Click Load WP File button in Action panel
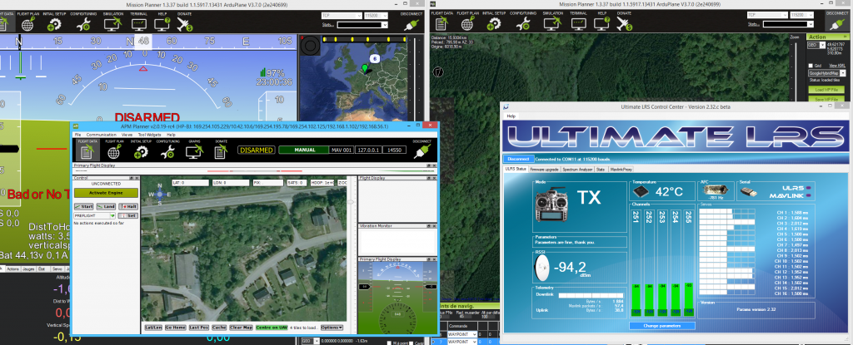Viewport: 853px width, 345px height. [826, 89]
